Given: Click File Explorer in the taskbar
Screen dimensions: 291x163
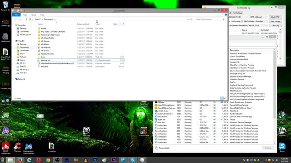Looking at the screenshot, I should pos(10,160).
